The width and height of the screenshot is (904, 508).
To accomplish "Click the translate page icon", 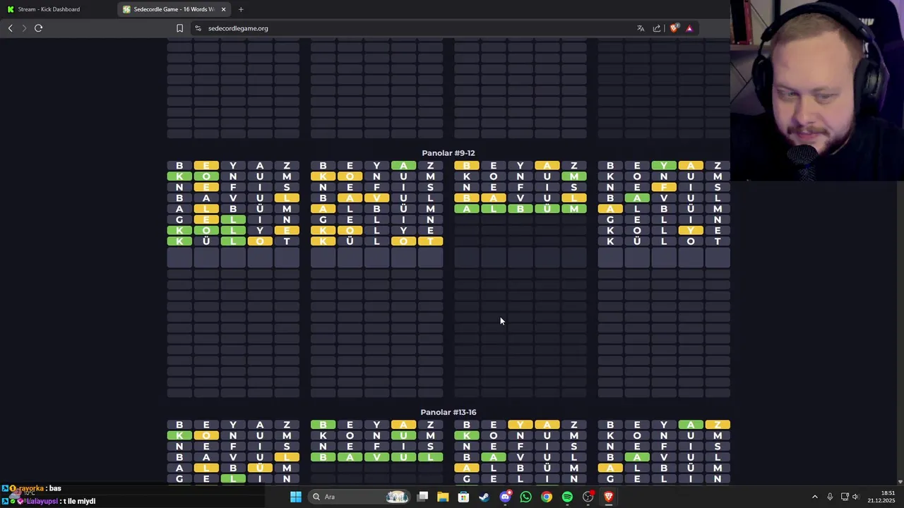I will 641,28.
